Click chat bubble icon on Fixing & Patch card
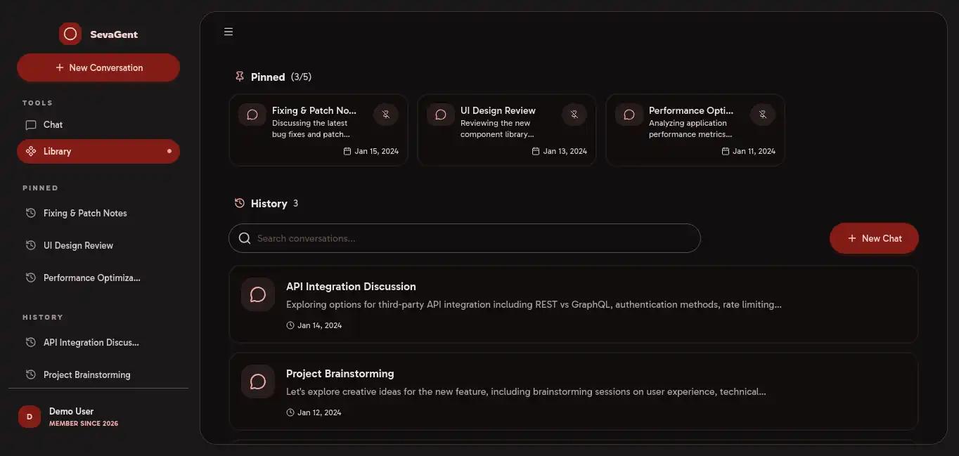 tap(252, 115)
